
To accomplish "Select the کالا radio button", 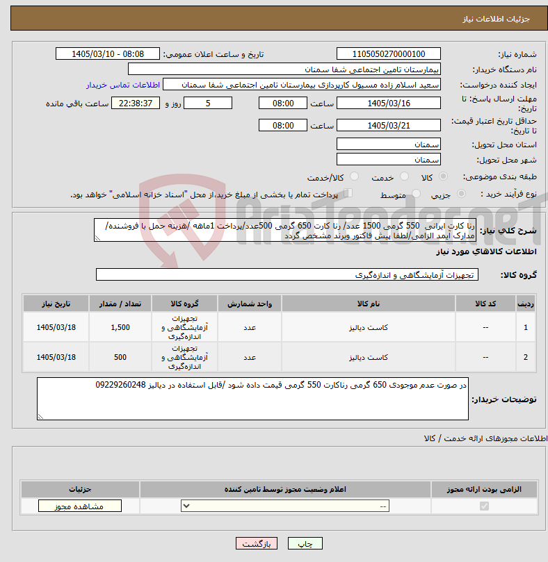I will click(443, 176).
